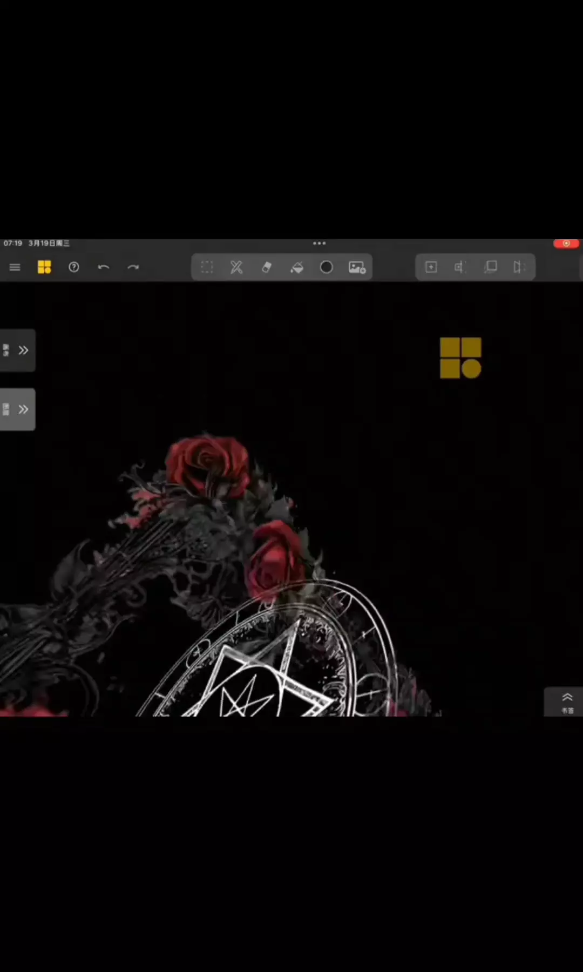Click the duplicate layers icon
The image size is (583, 972).
coord(490,267)
